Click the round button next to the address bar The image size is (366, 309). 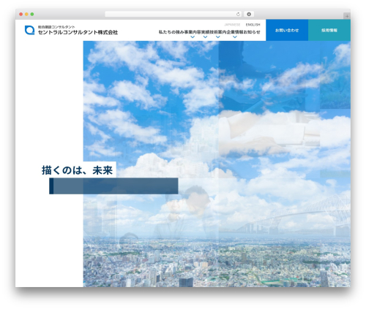249,15
